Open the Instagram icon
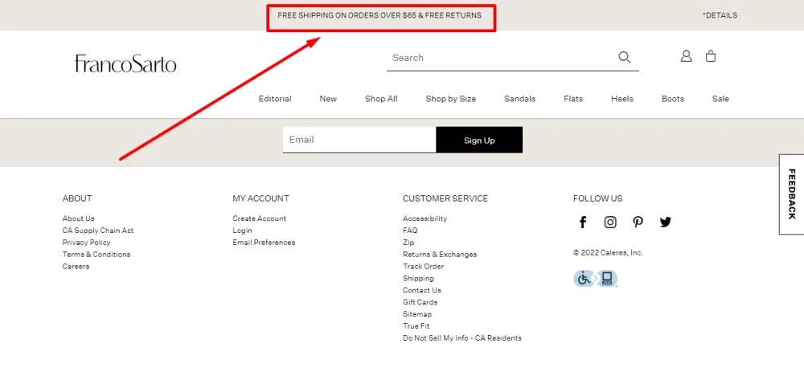The height and width of the screenshot is (368, 804). click(610, 222)
